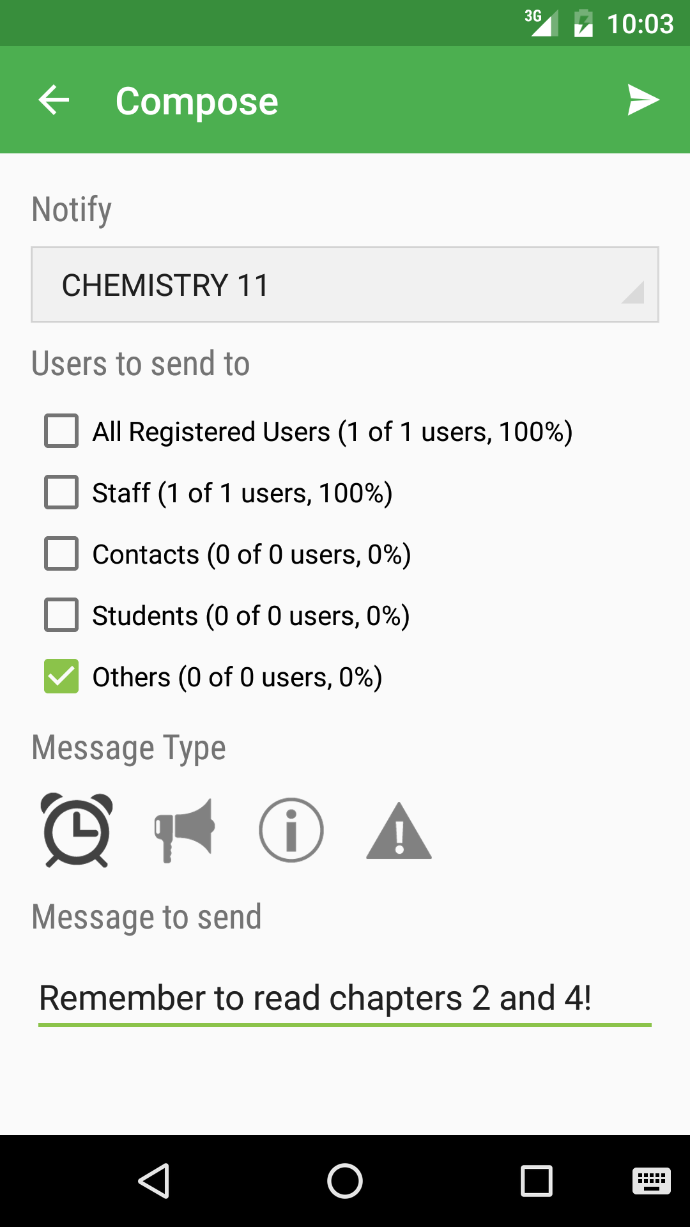
Task: Go back using the header arrow
Action: pyautogui.click(x=54, y=100)
